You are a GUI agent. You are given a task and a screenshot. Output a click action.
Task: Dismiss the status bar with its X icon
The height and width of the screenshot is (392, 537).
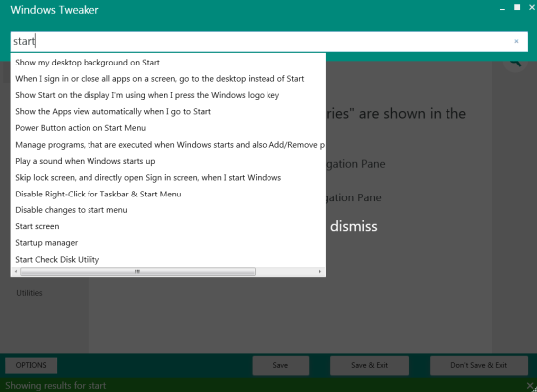(530, 386)
